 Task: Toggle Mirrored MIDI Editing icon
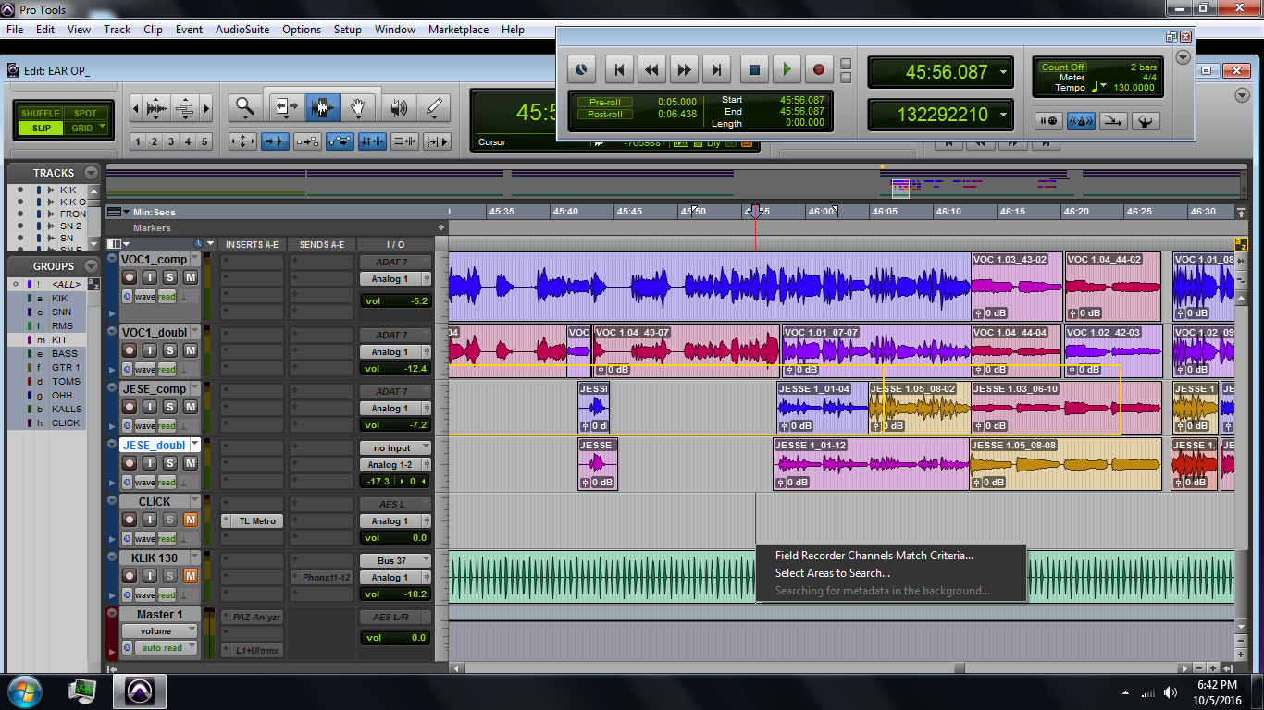(308, 141)
